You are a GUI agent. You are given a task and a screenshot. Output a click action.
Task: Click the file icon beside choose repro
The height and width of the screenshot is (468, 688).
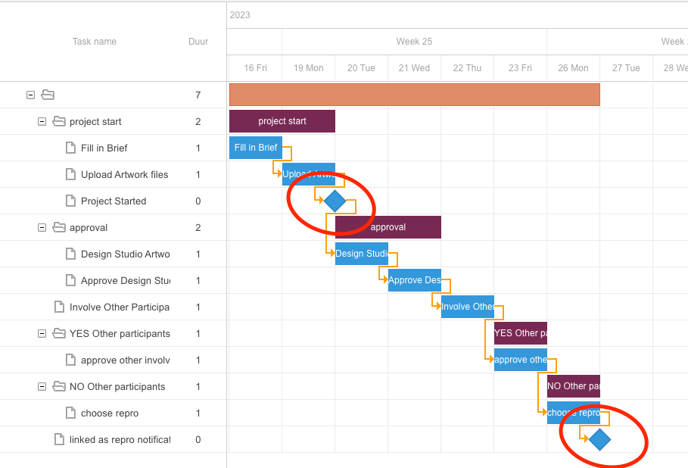click(x=70, y=413)
